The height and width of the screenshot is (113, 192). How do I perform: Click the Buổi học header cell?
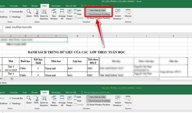(25, 61)
